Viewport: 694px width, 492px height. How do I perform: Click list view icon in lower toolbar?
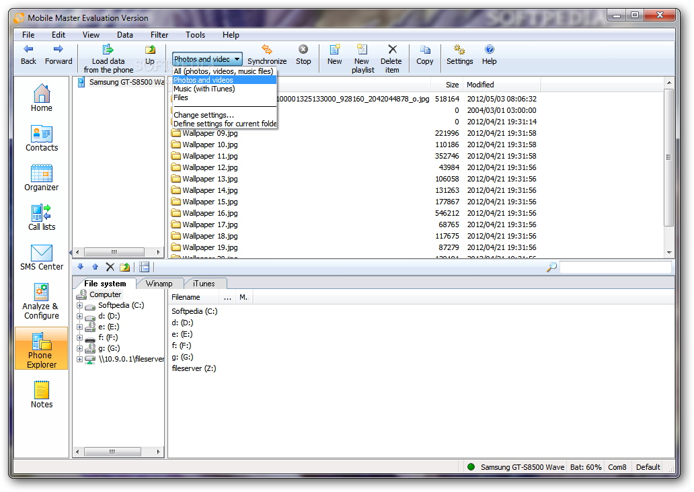(x=145, y=267)
